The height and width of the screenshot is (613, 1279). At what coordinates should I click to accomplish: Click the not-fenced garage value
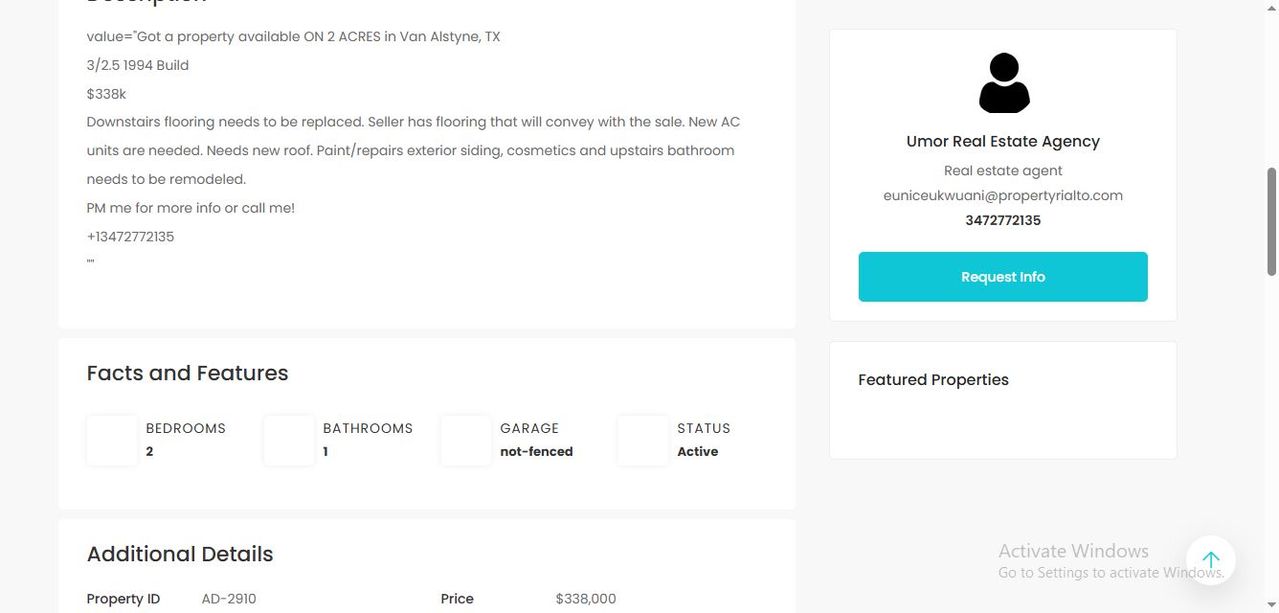536,451
